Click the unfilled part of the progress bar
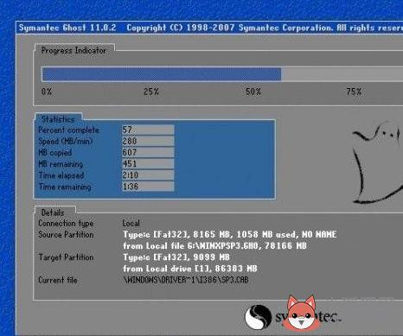 342,74
